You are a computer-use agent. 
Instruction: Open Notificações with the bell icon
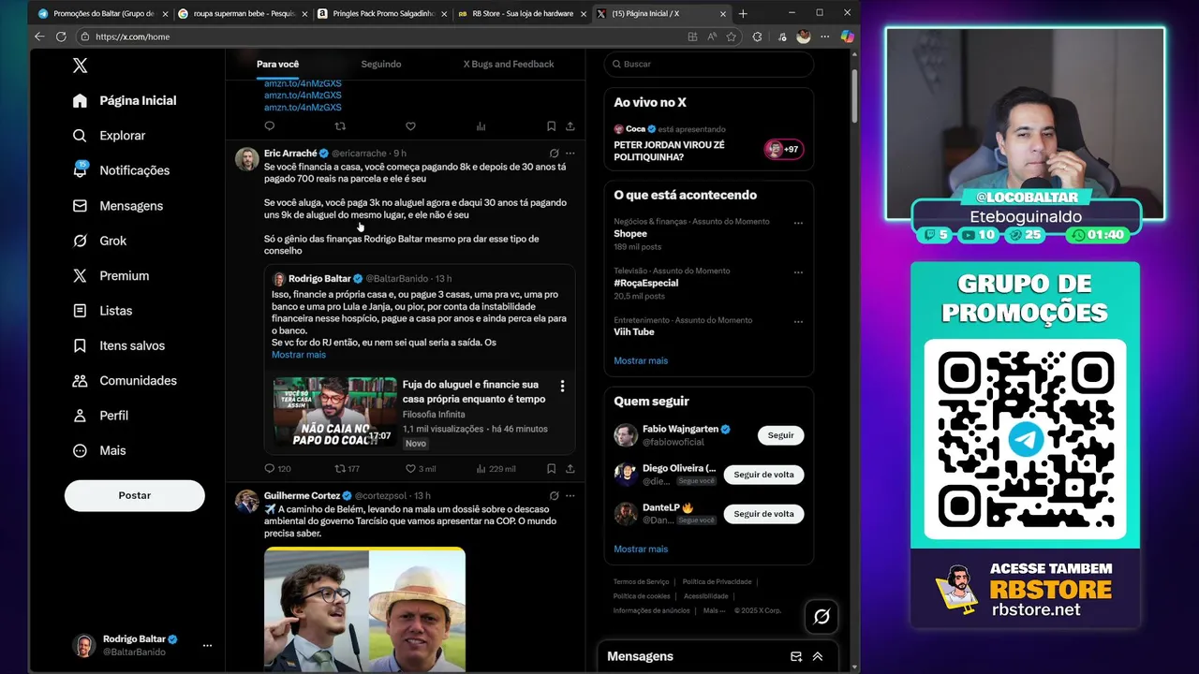pos(121,170)
